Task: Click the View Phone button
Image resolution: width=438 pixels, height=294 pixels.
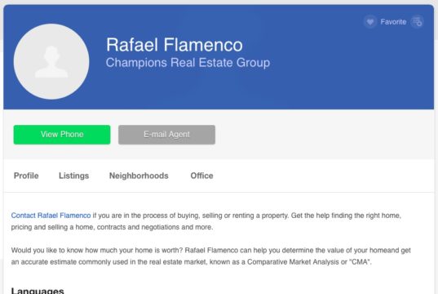Action: 62,135
